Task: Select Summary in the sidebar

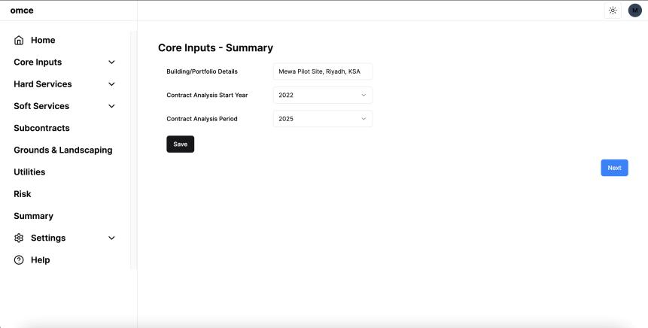Action: tap(33, 216)
